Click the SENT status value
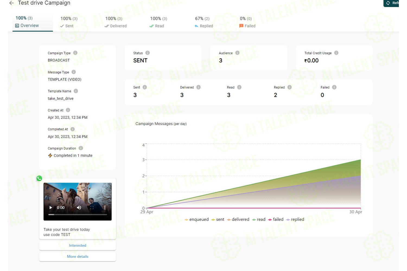The height and width of the screenshot is (271, 407). [140, 60]
